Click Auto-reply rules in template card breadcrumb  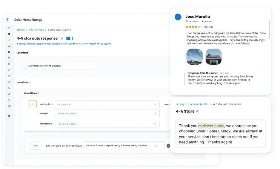[x=199, y=104]
